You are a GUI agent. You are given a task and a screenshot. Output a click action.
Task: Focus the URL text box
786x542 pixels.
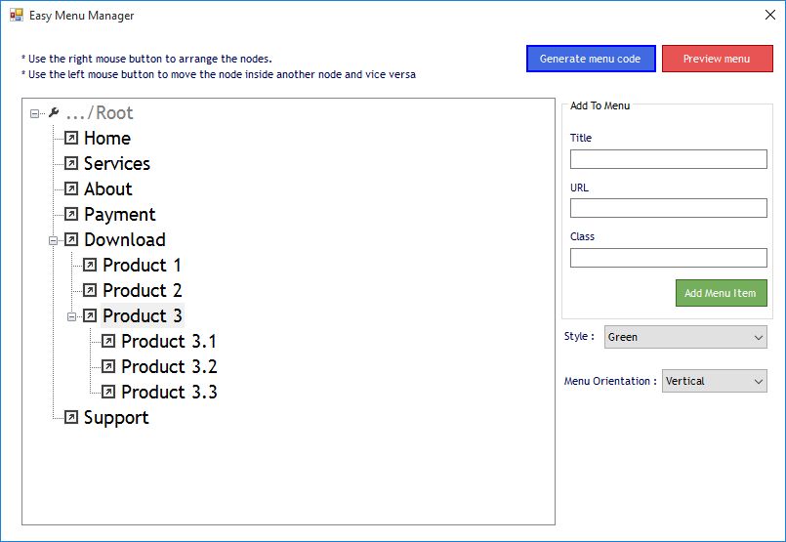[x=669, y=208]
